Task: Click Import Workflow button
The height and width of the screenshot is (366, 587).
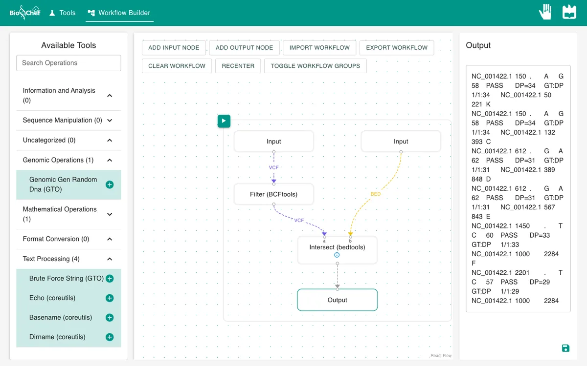Action: pyautogui.click(x=319, y=48)
